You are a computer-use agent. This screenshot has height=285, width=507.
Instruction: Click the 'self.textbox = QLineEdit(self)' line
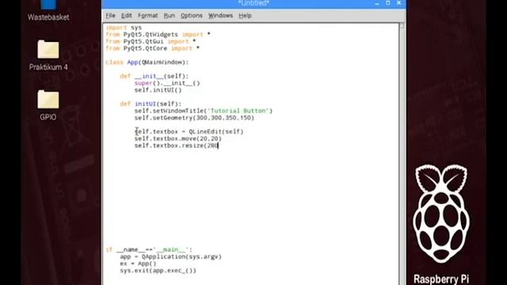coord(189,131)
